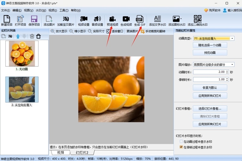Viewport: 242px width, 161px height.
Task: Open a project with 打开项目
Action: click(20, 21)
